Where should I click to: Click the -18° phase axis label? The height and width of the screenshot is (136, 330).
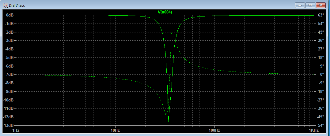click(321, 91)
